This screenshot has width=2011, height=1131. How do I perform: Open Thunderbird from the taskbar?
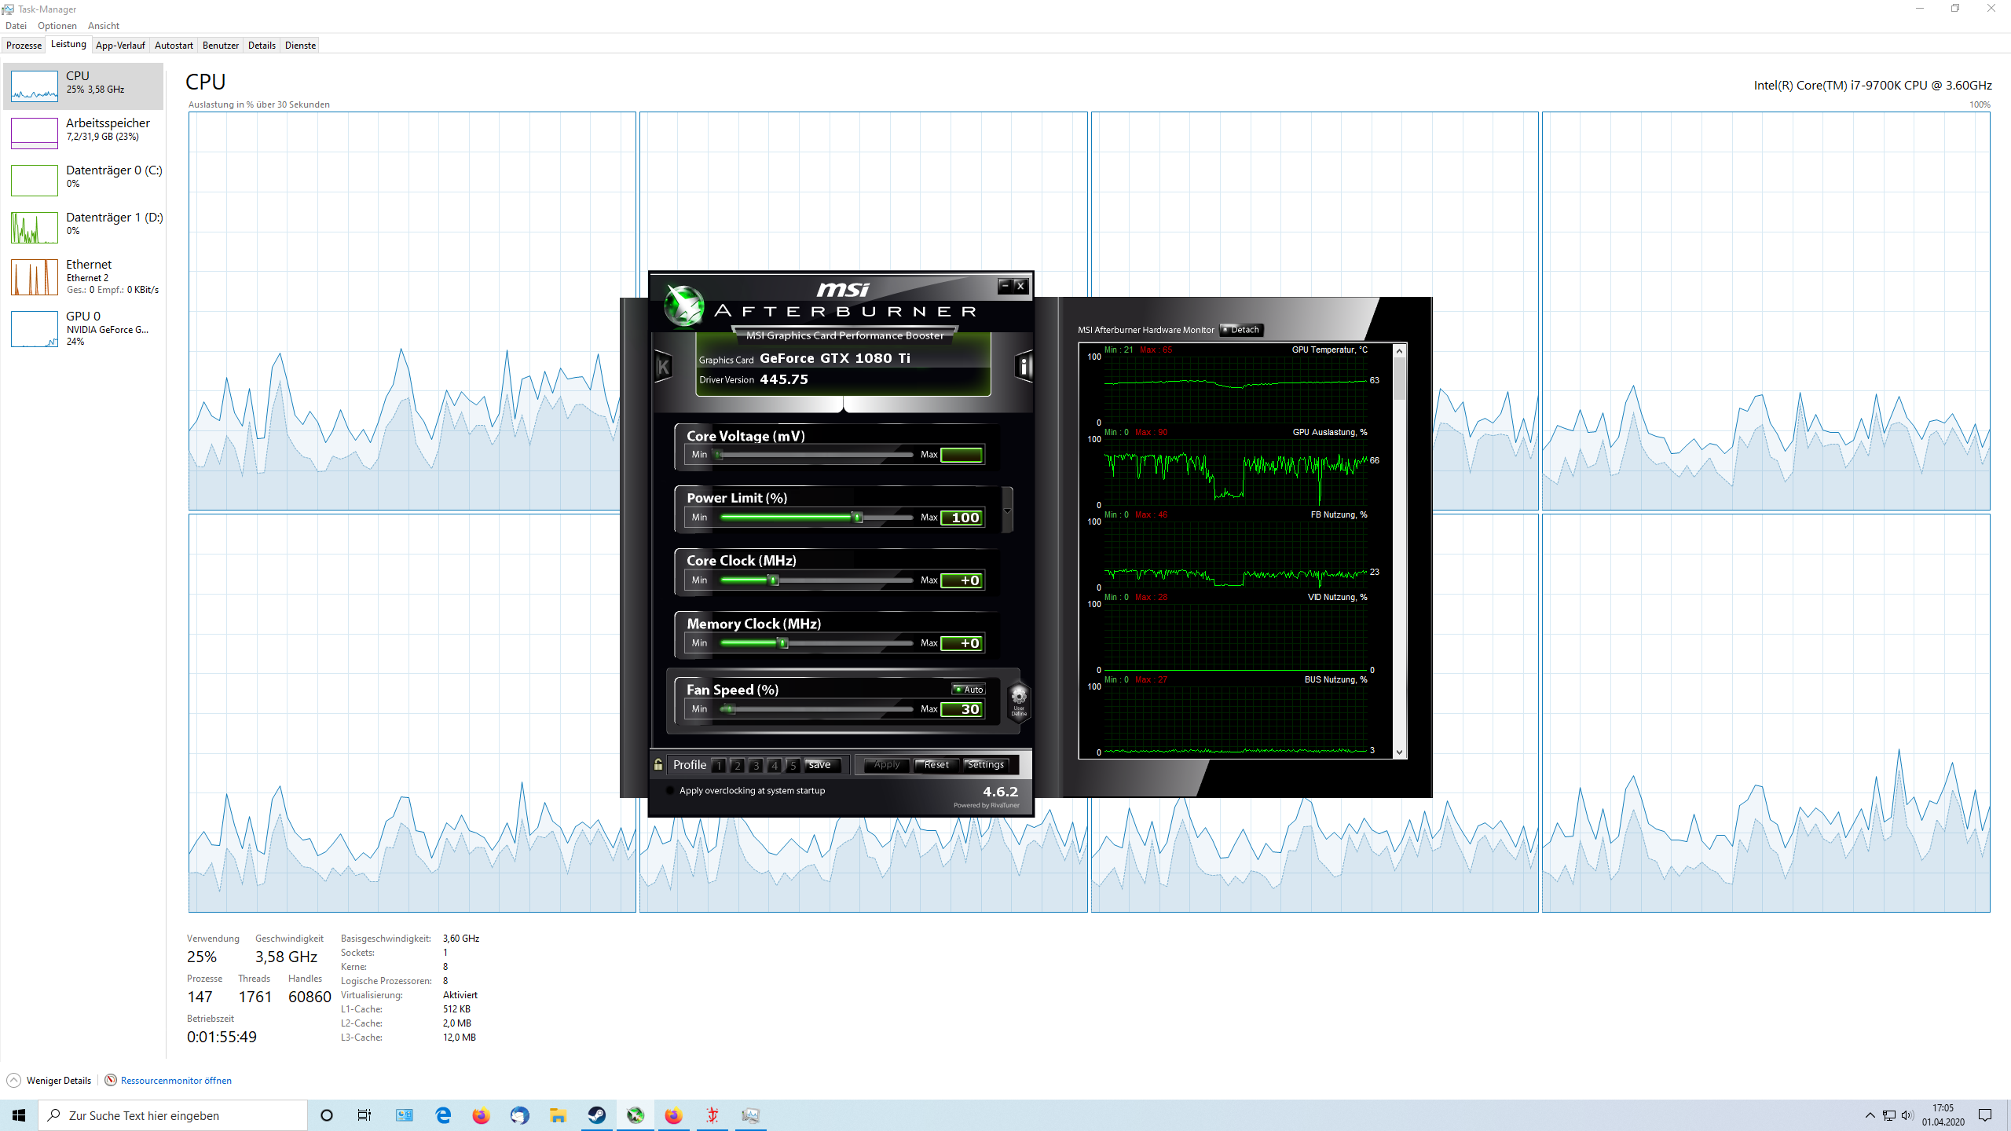519,1115
